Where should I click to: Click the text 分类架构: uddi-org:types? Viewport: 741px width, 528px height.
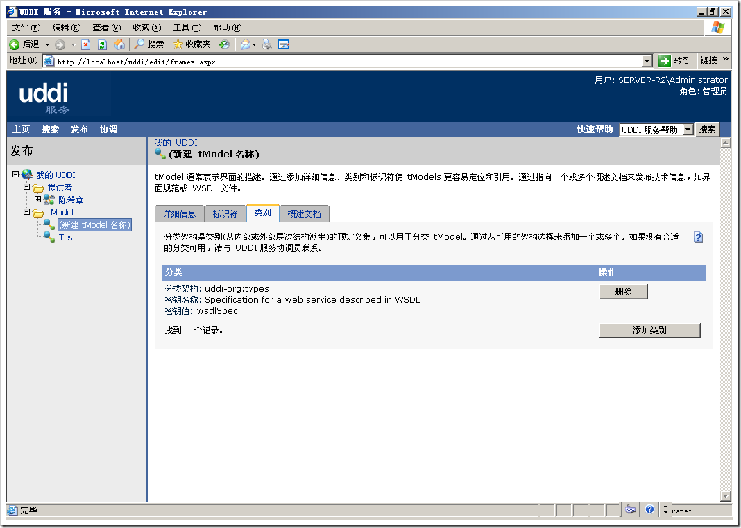tap(217, 289)
